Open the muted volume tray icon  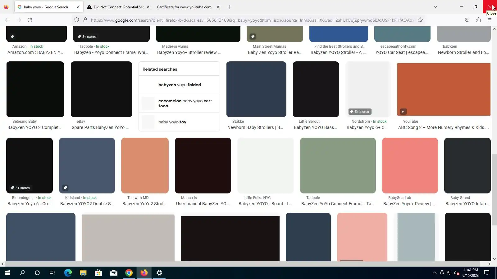click(x=457, y=273)
